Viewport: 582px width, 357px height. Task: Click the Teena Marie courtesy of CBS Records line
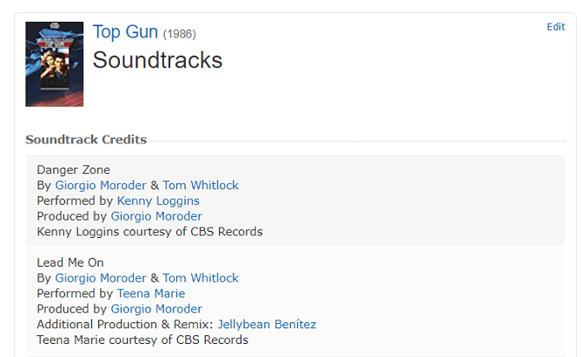(142, 340)
